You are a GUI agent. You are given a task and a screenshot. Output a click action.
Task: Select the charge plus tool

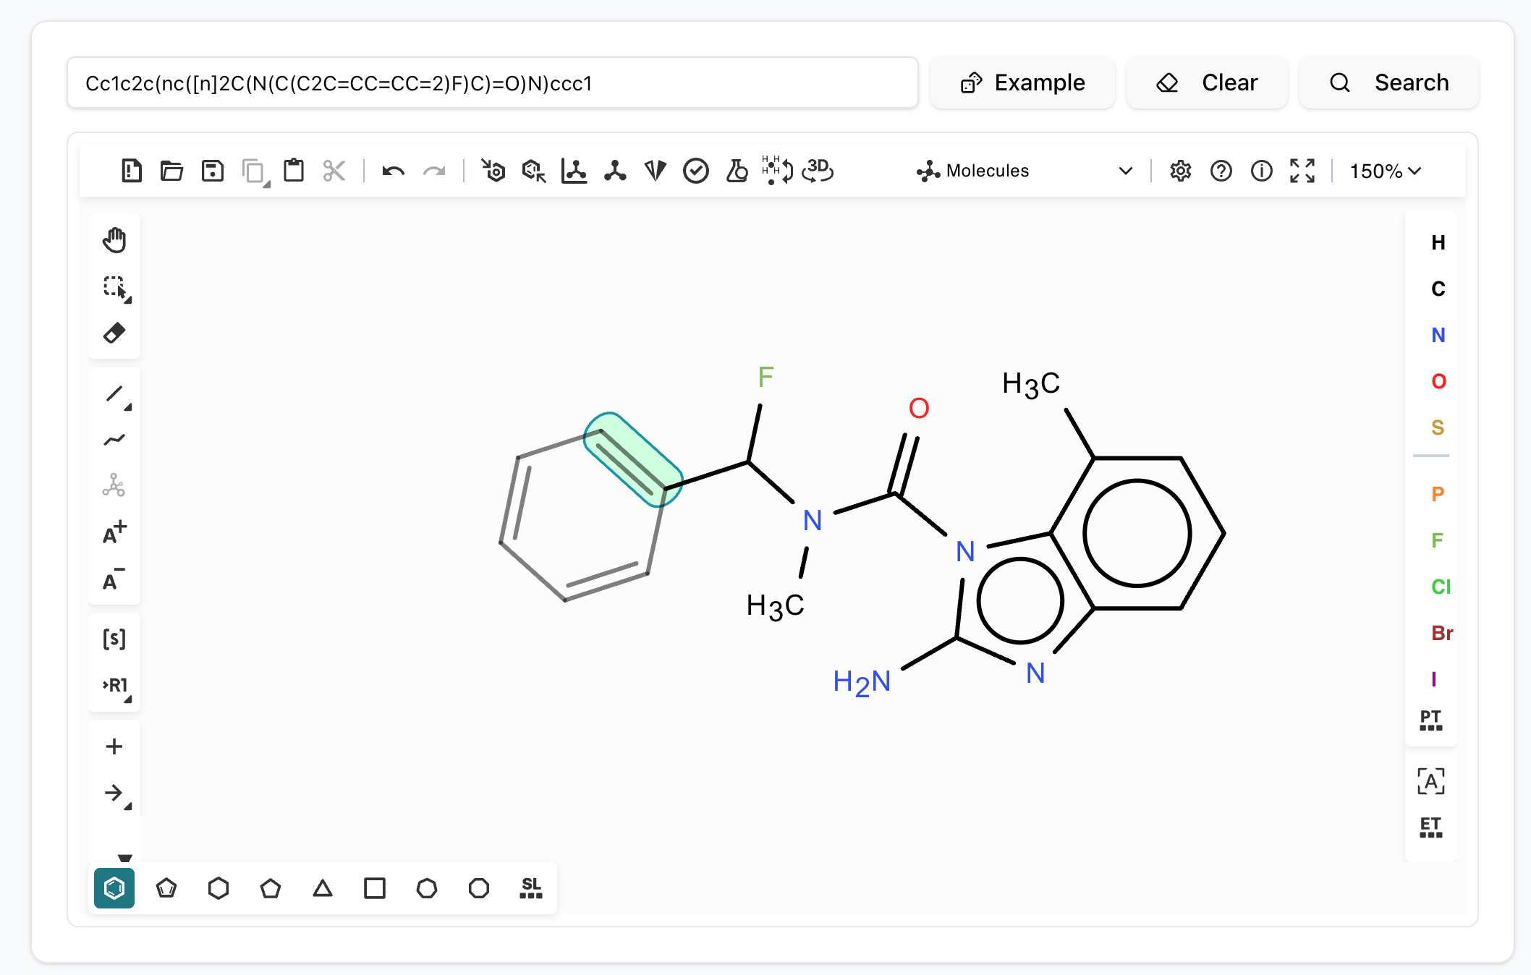pos(114,533)
